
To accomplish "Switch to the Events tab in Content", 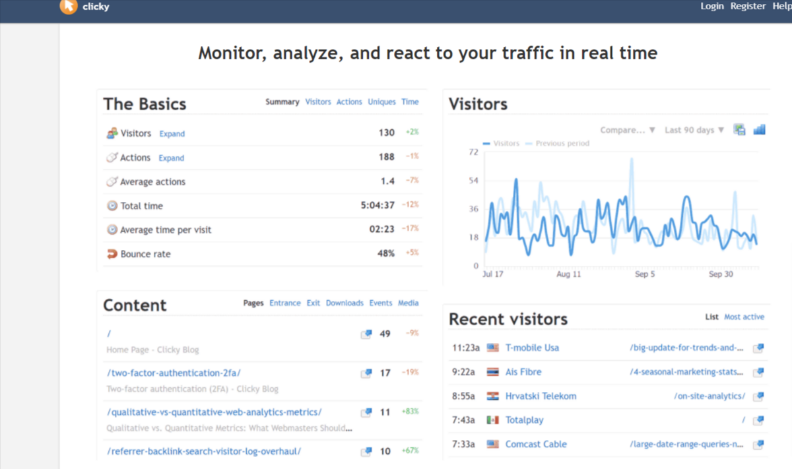I will pyautogui.click(x=381, y=303).
